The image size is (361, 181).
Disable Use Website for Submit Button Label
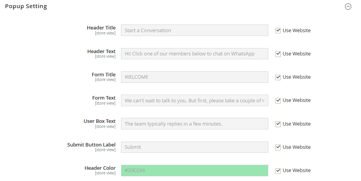click(278, 147)
